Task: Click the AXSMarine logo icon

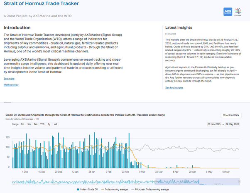Action: pos(228,12)
